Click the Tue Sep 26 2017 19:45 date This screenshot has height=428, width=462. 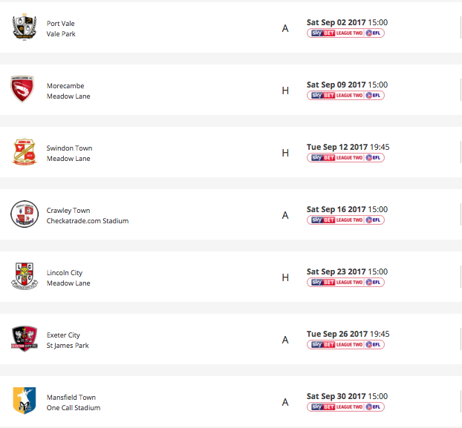tap(348, 334)
